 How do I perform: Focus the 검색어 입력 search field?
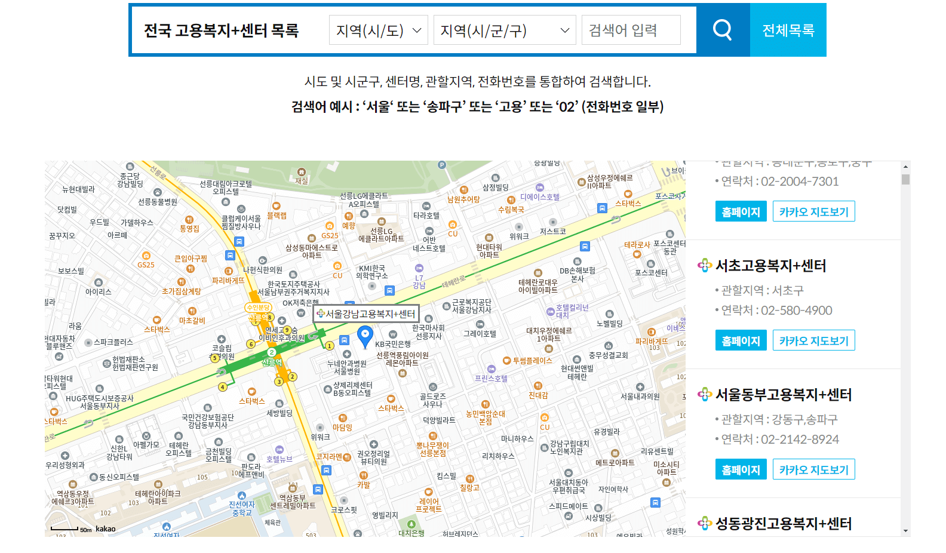(x=631, y=30)
